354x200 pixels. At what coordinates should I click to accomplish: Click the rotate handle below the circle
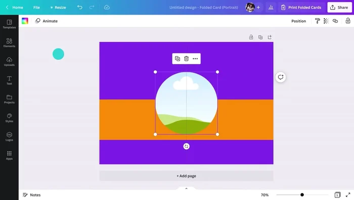point(186,147)
